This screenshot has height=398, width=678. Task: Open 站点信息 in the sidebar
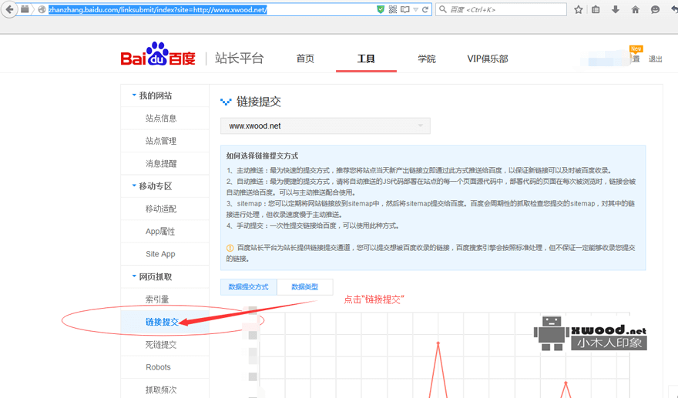(161, 118)
